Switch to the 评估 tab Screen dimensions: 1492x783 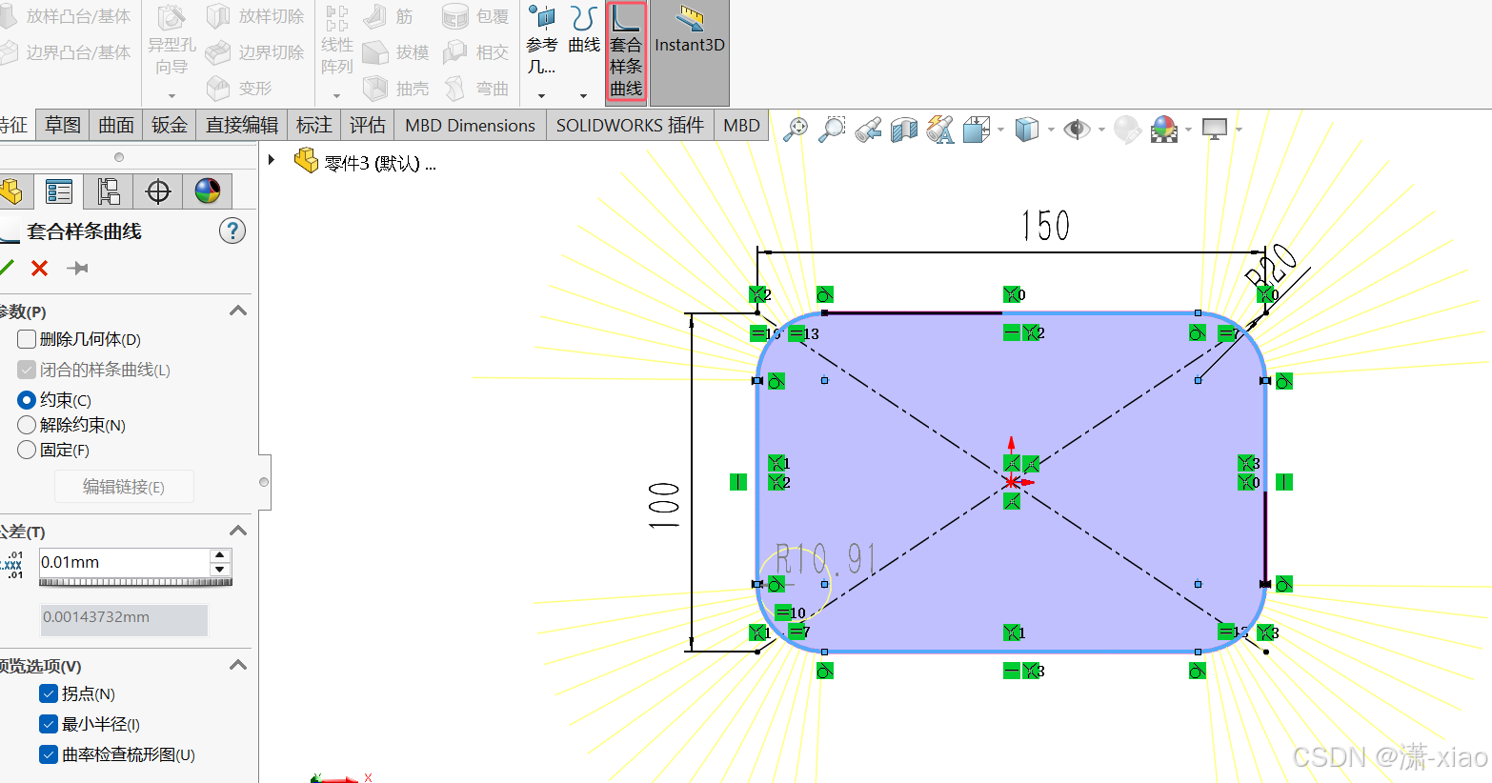(368, 125)
